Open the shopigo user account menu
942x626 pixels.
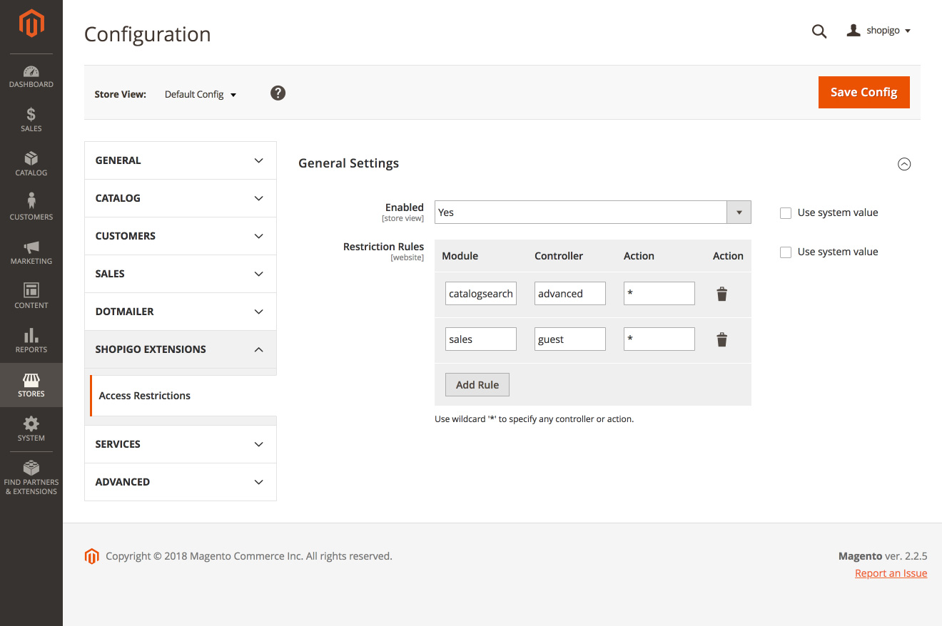(878, 31)
